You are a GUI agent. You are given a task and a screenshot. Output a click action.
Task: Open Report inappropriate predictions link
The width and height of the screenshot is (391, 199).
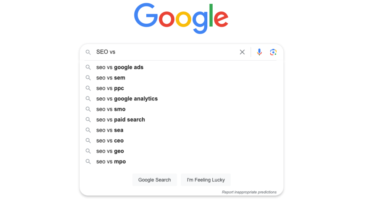pyautogui.click(x=249, y=192)
